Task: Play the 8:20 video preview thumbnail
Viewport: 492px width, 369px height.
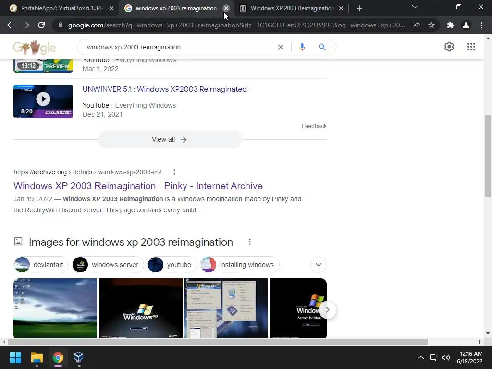Action: 43,101
